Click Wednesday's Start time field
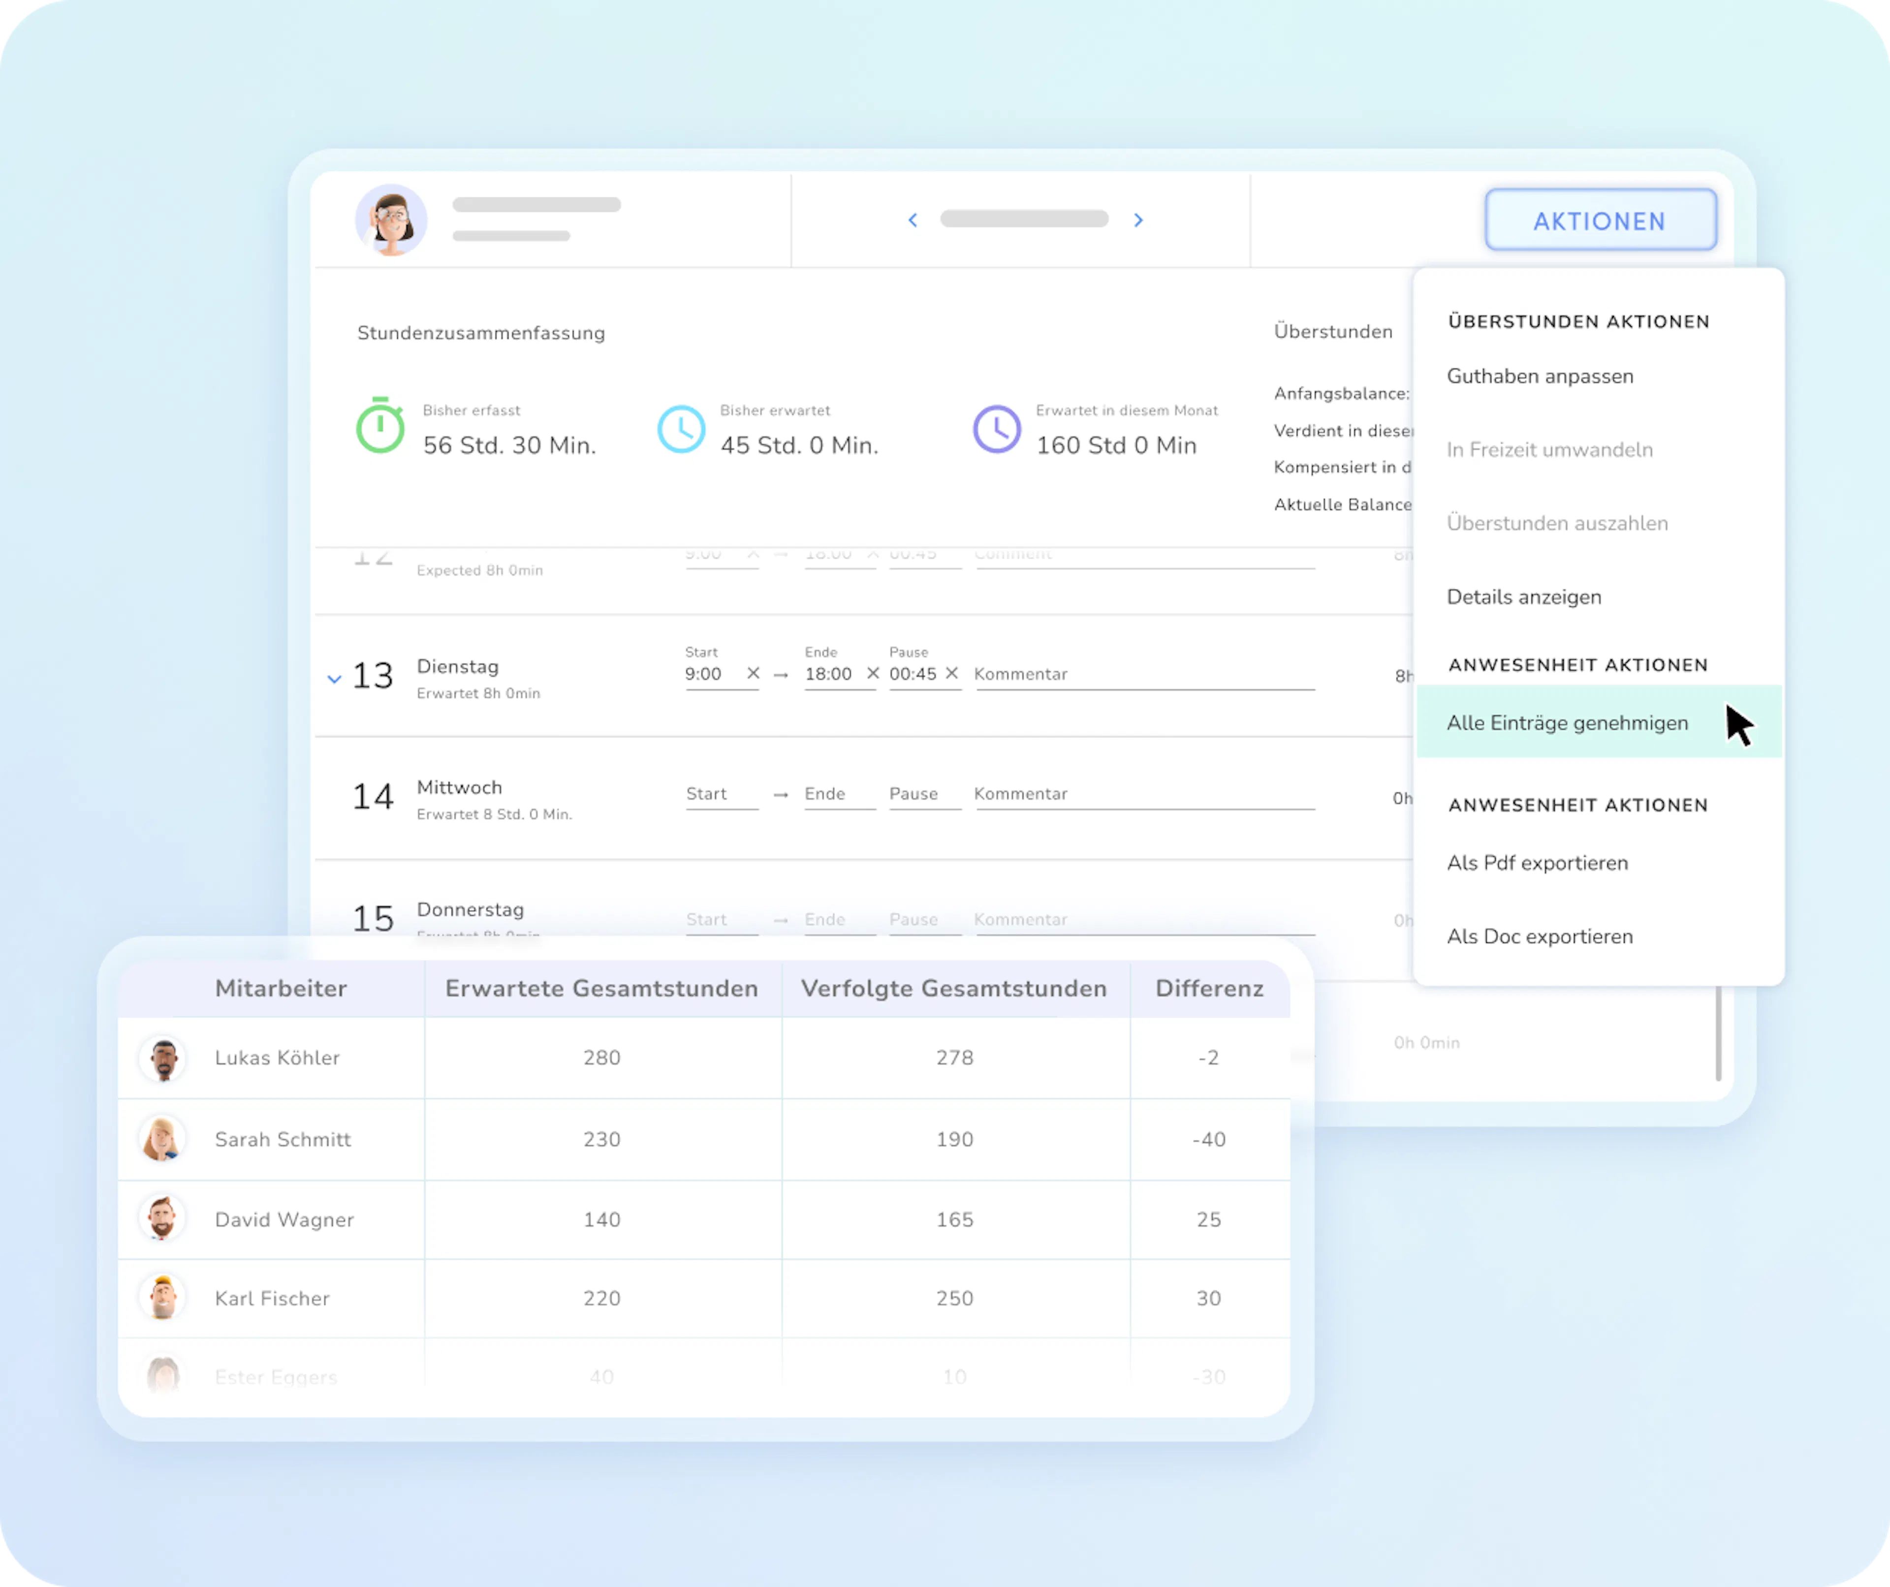This screenshot has height=1587, width=1890. click(720, 793)
